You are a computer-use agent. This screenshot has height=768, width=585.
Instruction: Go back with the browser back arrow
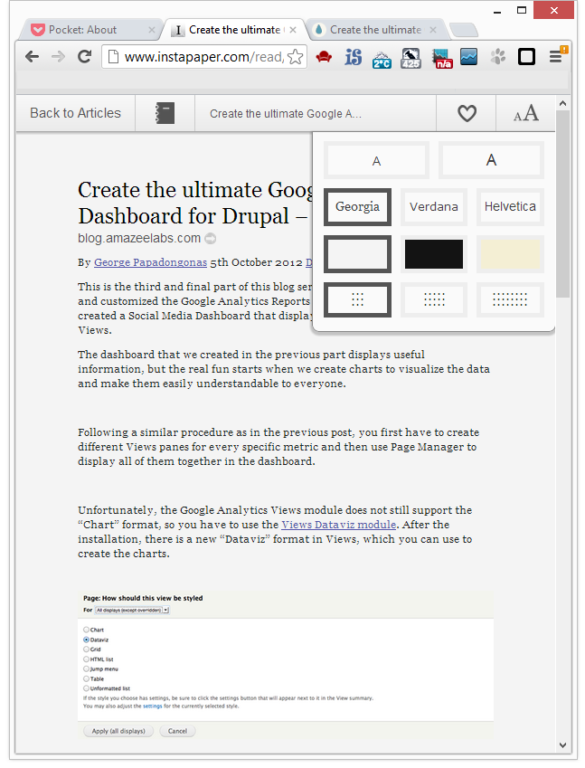tap(33, 57)
